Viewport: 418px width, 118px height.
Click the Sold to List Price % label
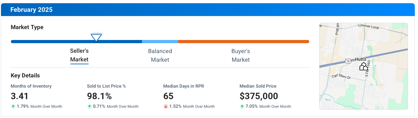coord(106,86)
